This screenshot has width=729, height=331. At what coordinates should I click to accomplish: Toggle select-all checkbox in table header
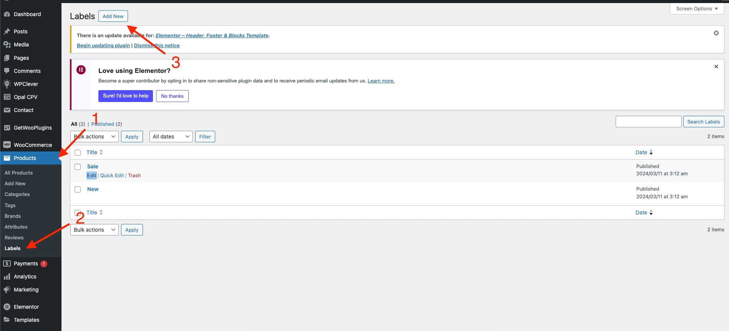point(78,153)
